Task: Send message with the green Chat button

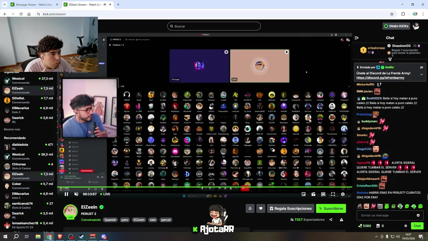Action: pyautogui.click(x=417, y=226)
